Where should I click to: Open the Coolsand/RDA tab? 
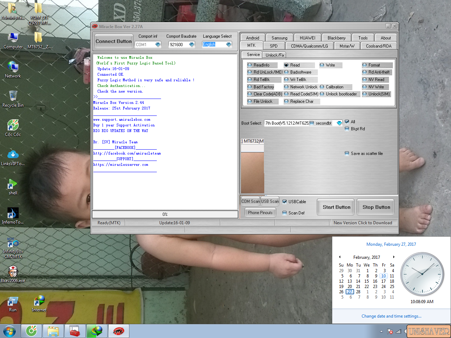tap(379, 46)
